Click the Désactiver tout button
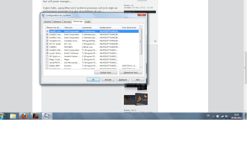 pyautogui.click(x=131, y=73)
